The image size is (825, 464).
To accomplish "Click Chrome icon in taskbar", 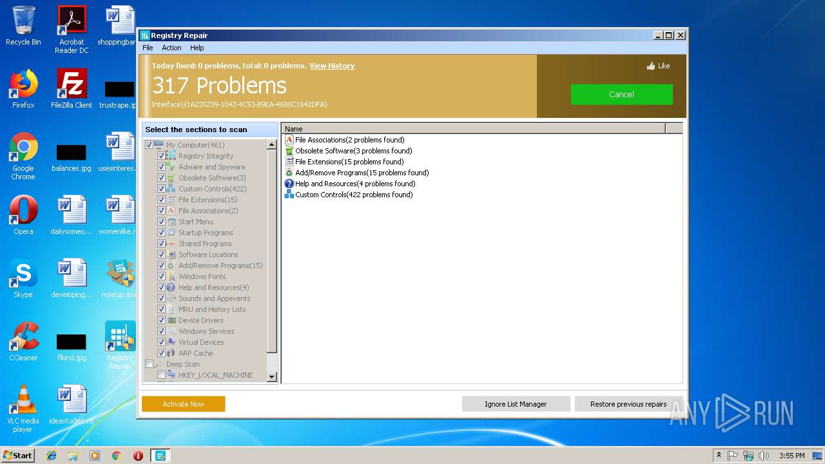I will 117,456.
